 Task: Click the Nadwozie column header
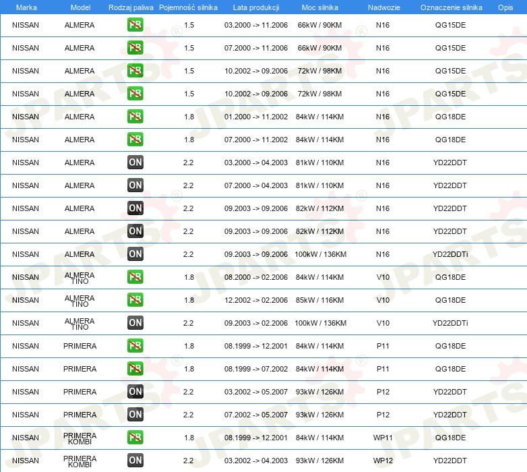tap(384, 7)
